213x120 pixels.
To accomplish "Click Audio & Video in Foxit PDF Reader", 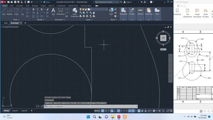I will [x=206, y=13].
